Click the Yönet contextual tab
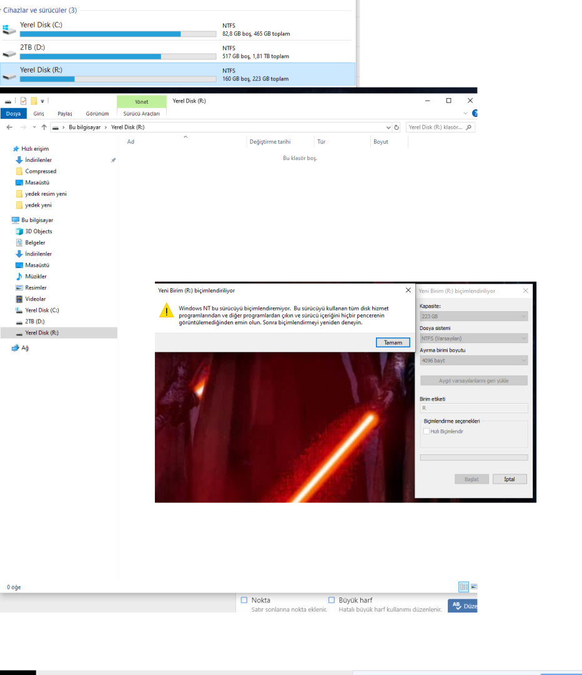Viewport: 582px width, 675px height. [142, 102]
